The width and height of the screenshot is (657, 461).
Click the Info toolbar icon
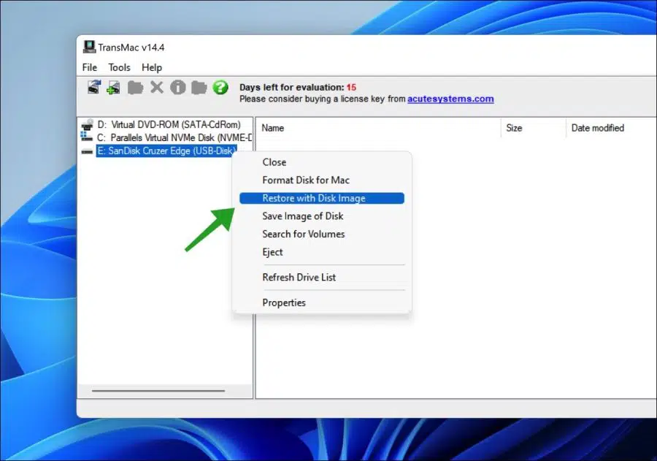point(178,87)
